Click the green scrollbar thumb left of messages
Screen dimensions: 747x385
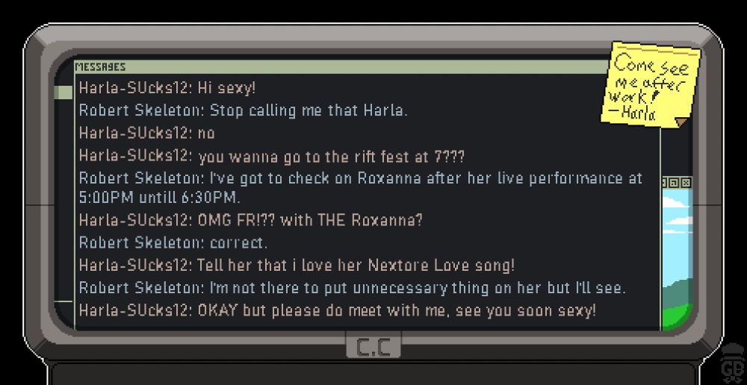click(63, 93)
